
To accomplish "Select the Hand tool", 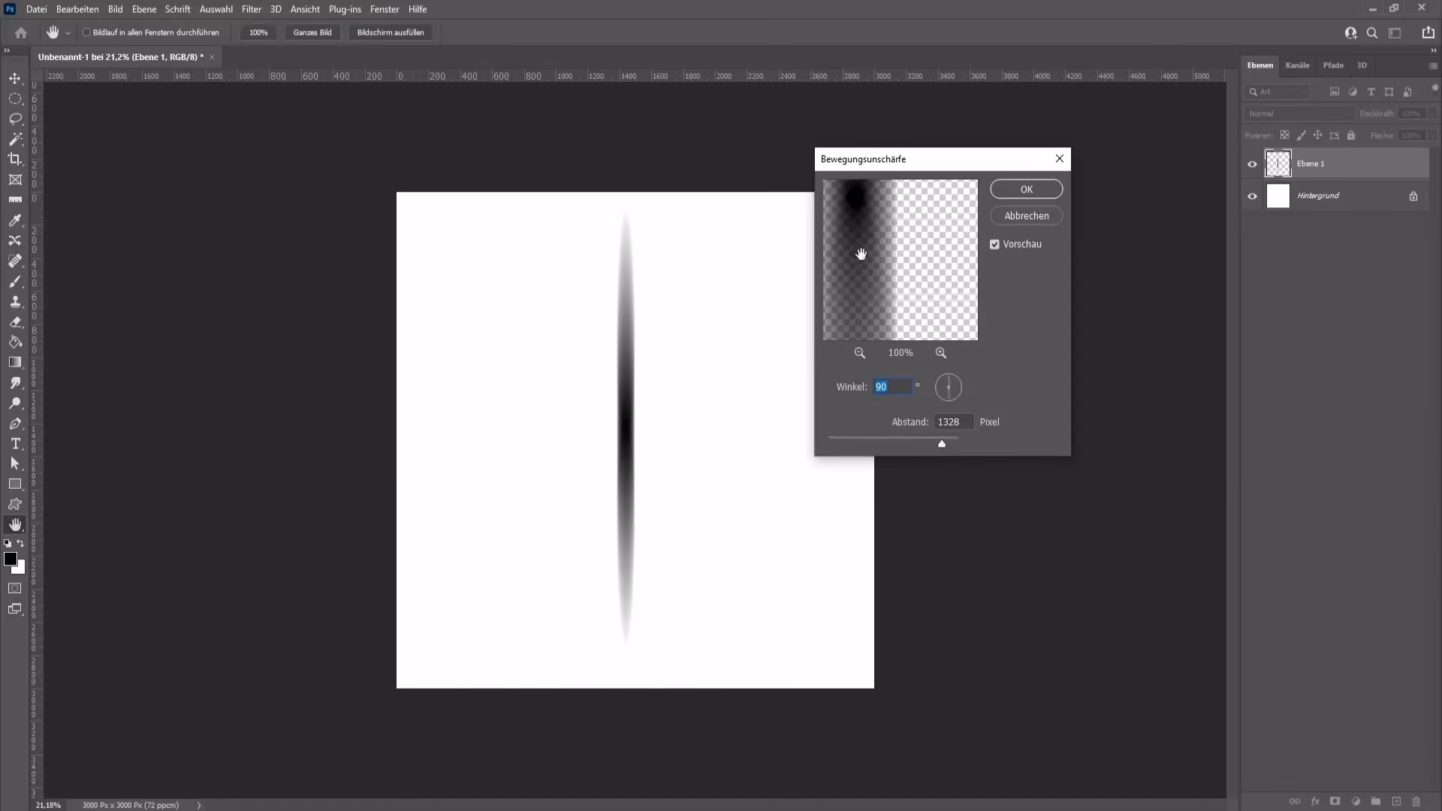I will (x=15, y=524).
